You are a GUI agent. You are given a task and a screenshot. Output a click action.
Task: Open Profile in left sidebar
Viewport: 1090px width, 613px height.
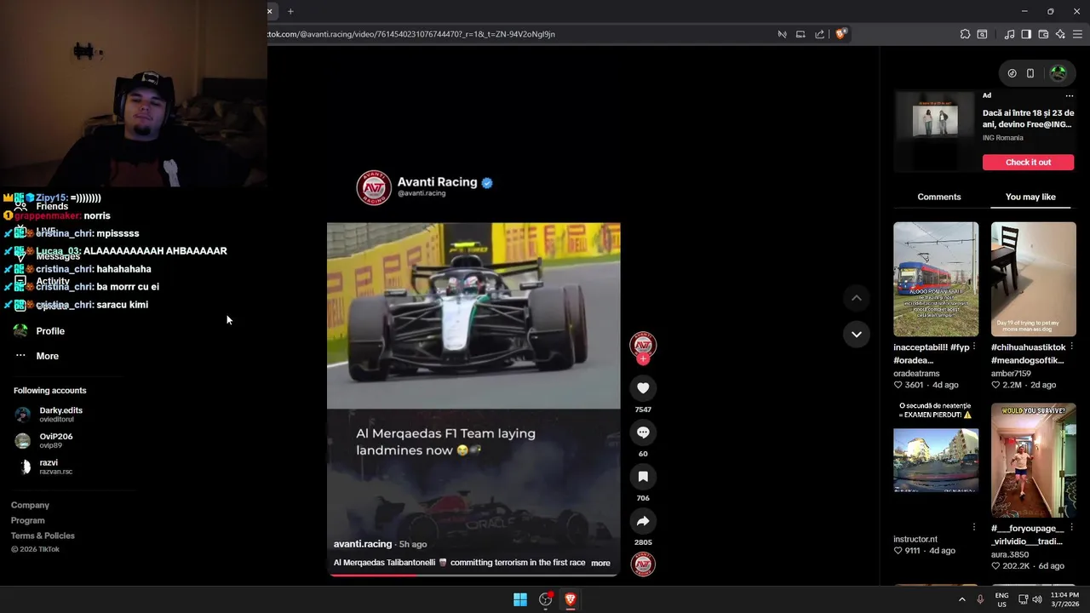50,330
